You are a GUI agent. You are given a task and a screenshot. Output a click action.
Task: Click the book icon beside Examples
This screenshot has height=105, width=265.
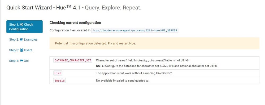[21, 40]
